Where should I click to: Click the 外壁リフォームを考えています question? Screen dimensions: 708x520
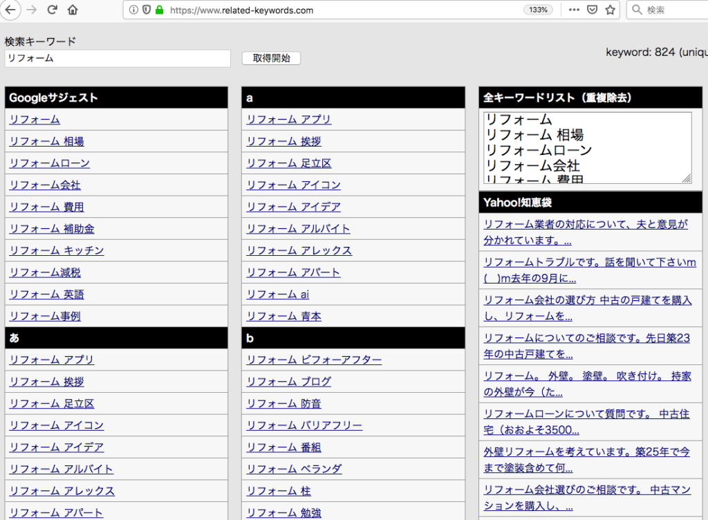pos(586,460)
